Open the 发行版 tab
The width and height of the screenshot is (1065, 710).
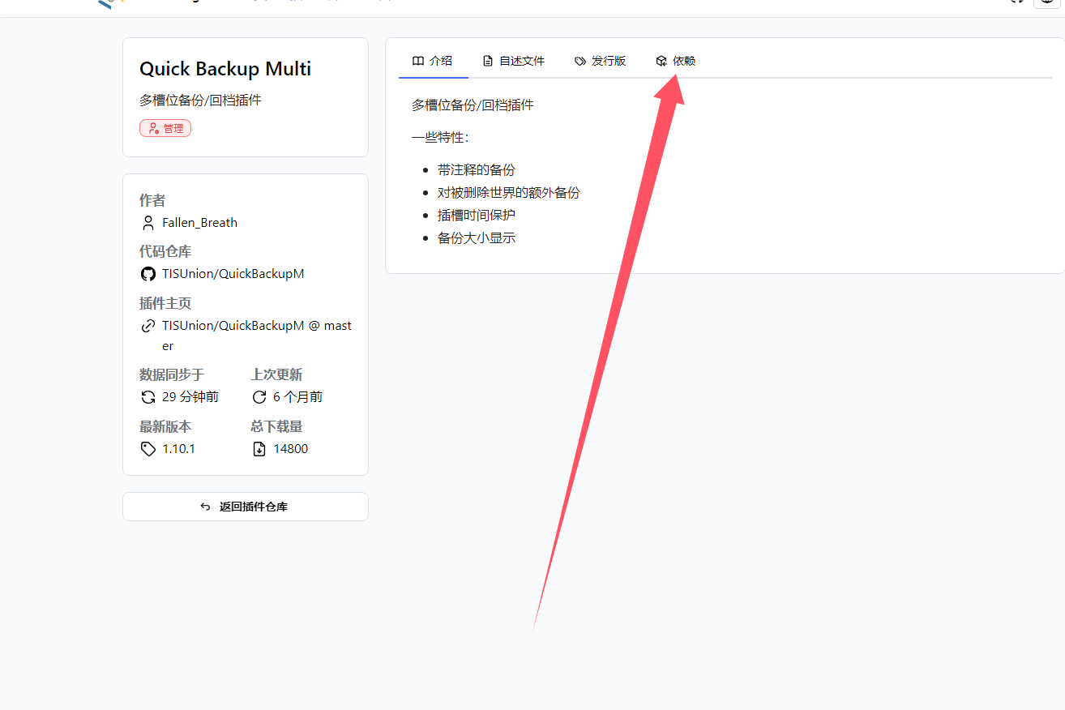(x=601, y=61)
